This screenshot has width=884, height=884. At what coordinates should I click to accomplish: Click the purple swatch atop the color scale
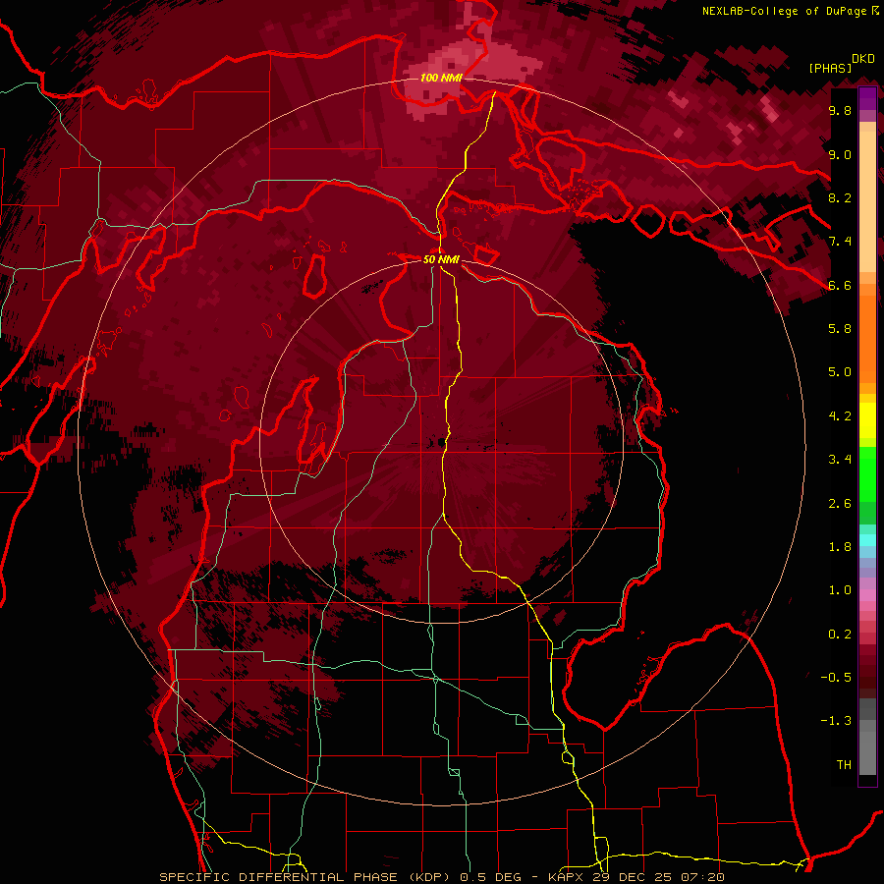(867, 98)
